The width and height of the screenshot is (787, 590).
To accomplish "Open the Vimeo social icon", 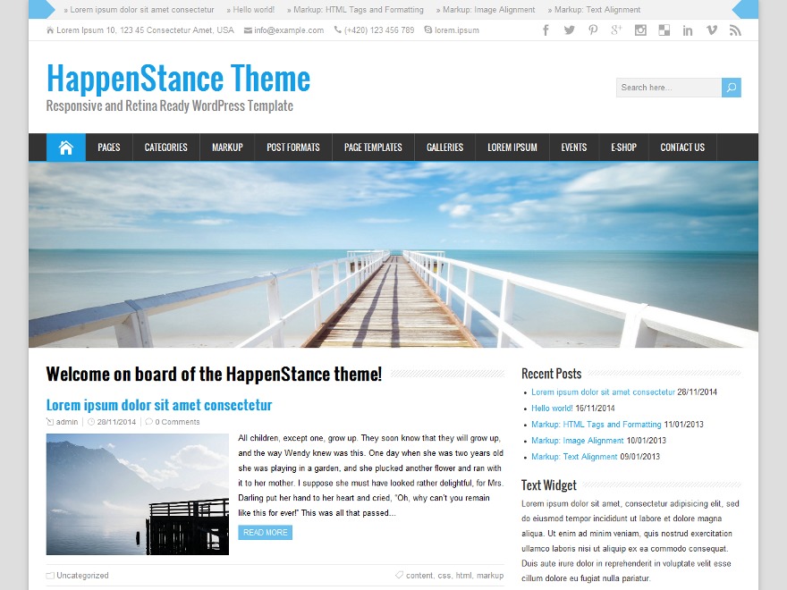I will click(x=712, y=30).
